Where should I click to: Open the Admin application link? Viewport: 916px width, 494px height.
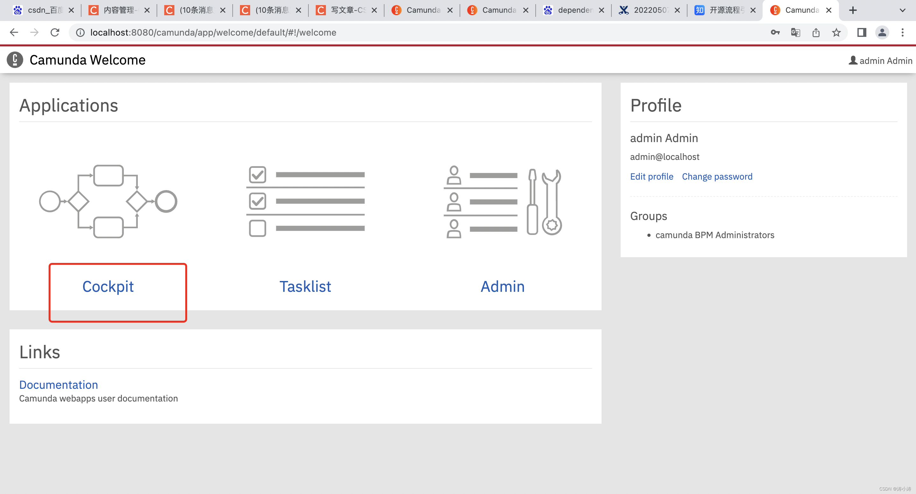(503, 287)
